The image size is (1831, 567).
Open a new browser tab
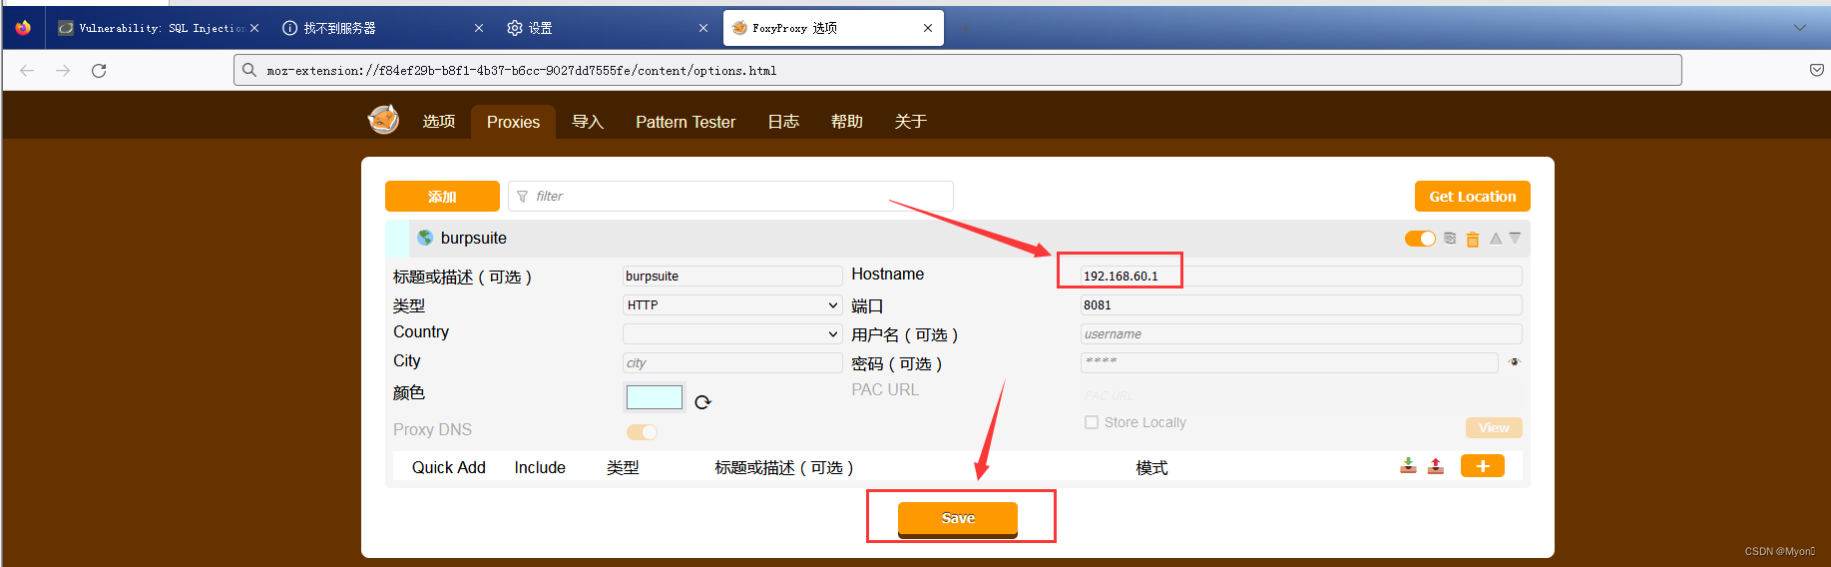click(965, 28)
